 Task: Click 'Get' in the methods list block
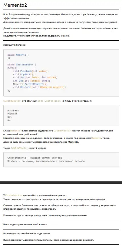(9, 120)
